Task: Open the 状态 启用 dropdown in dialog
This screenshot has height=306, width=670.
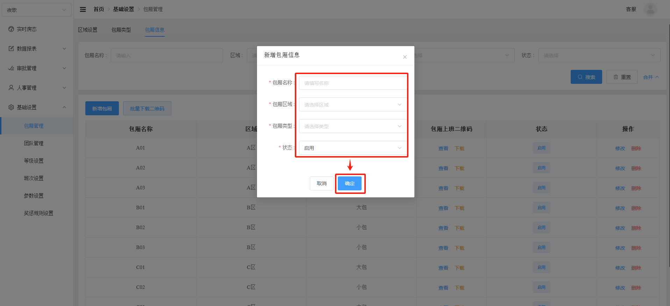Action: [353, 148]
